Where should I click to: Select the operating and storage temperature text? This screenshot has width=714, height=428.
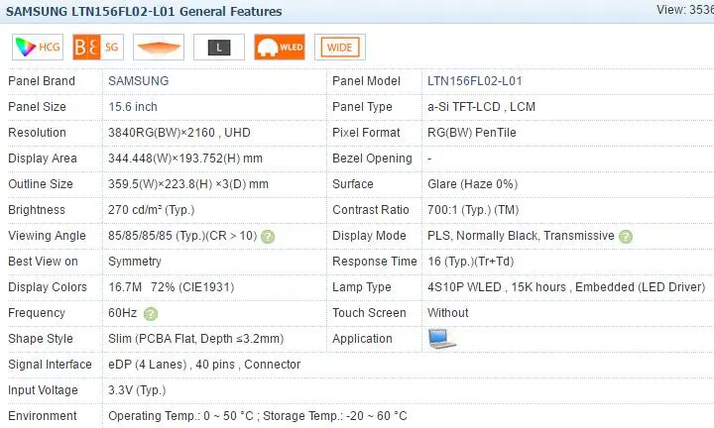(258, 416)
